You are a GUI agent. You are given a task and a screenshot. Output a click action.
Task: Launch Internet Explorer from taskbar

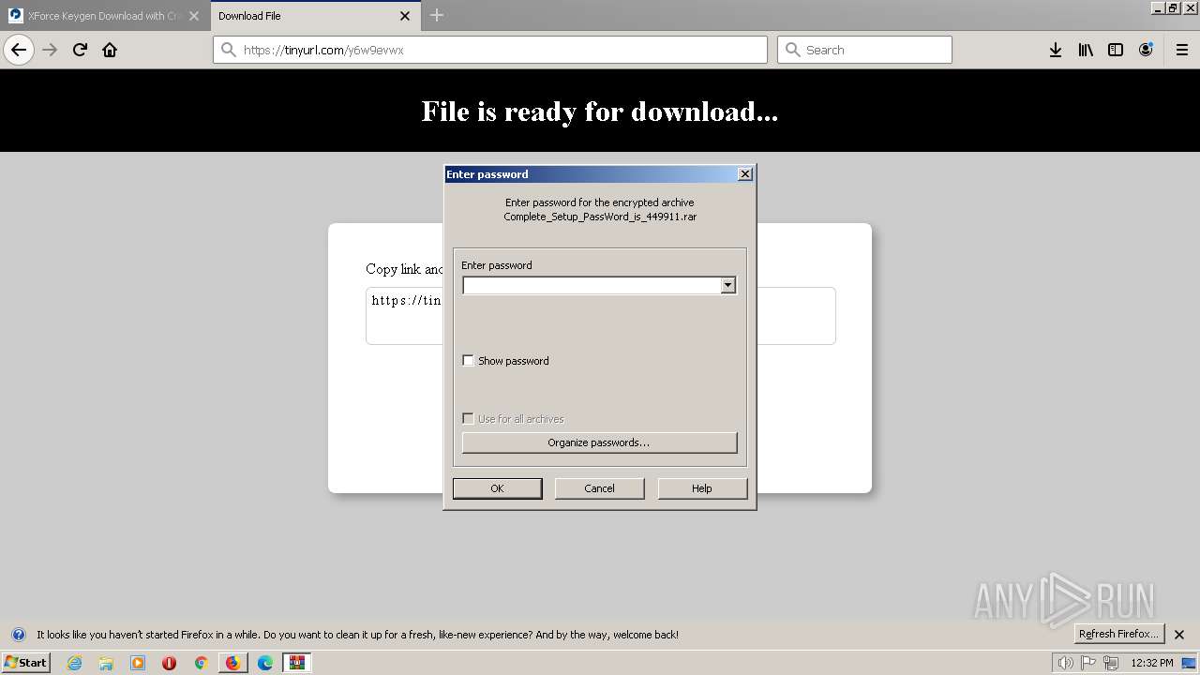(x=75, y=663)
